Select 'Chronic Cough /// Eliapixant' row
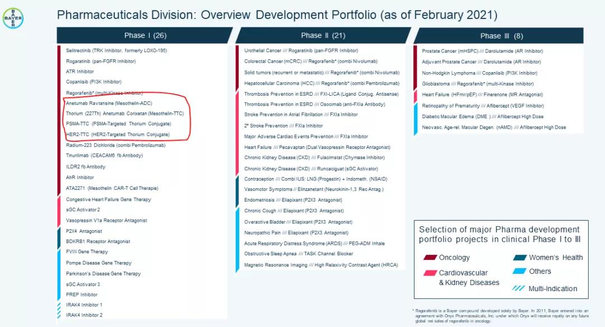 tap(294, 211)
